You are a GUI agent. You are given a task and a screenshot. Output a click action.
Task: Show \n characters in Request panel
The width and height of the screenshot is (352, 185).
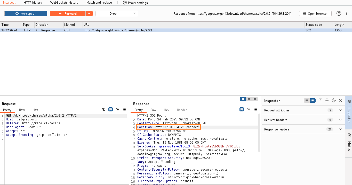(x=117, y=109)
